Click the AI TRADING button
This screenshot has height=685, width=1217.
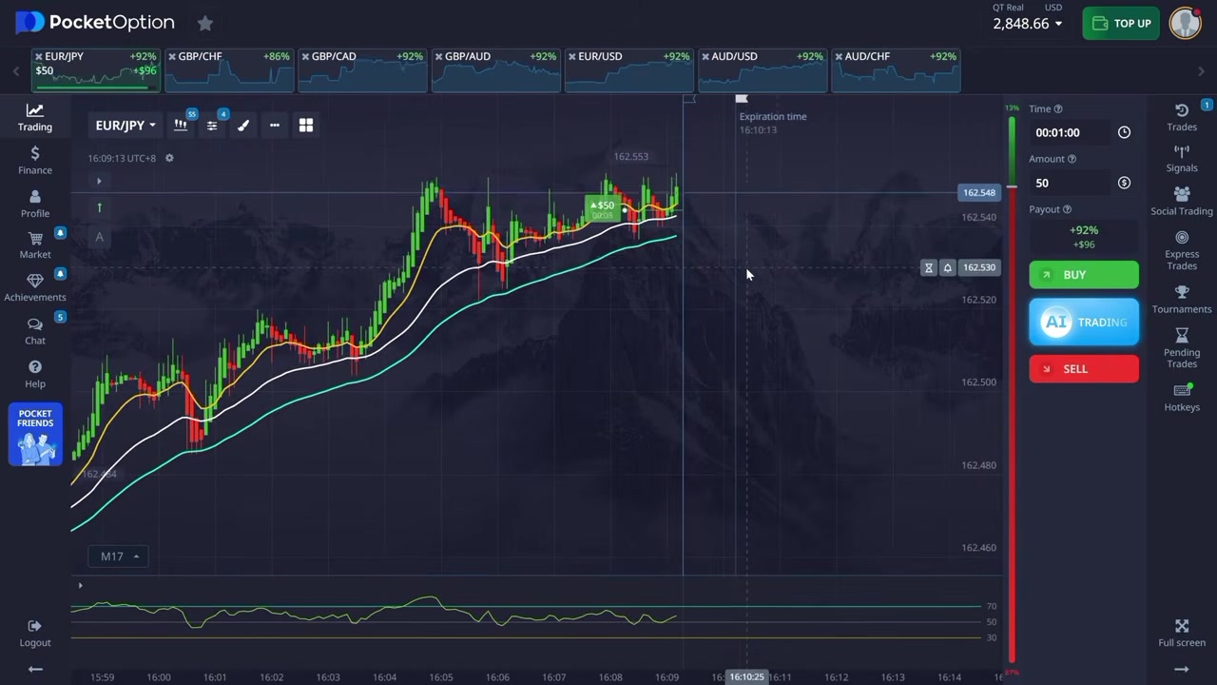pos(1084,322)
